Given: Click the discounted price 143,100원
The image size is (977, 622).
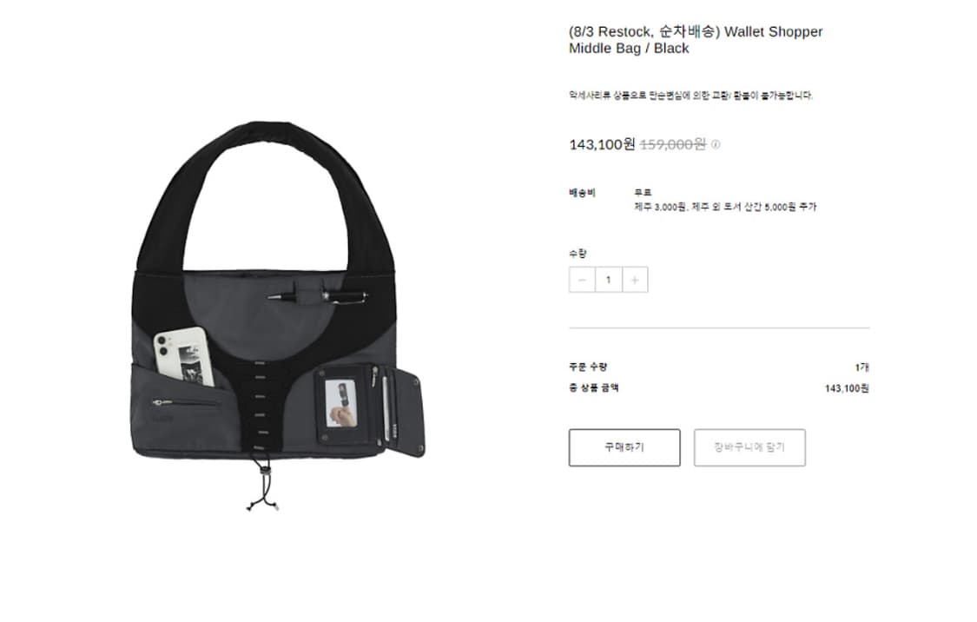Looking at the screenshot, I should (602, 144).
